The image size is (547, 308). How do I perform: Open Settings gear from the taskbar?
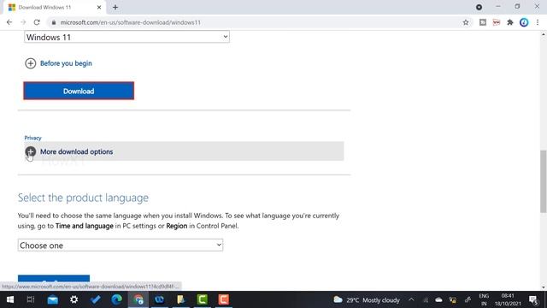coord(74,299)
